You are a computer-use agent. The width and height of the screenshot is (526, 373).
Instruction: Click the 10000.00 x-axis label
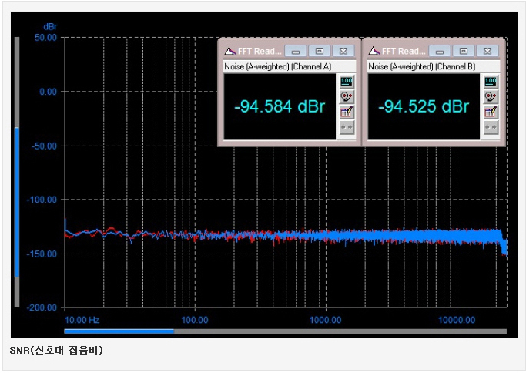(457, 320)
